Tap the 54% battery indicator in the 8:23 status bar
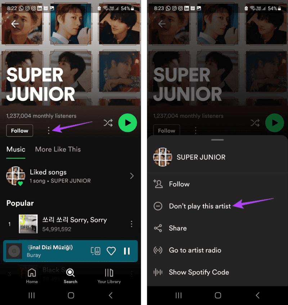Screen dimensions: 288x305 (x=274, y=8)
